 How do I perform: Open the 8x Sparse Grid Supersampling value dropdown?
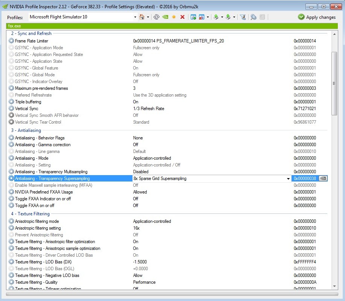[x=288, y=178]
